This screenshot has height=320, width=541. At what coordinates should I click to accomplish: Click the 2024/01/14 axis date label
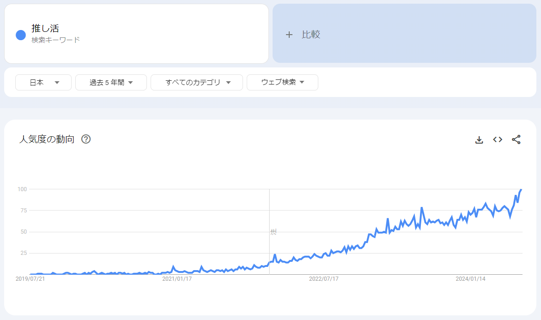click(470, 278)
